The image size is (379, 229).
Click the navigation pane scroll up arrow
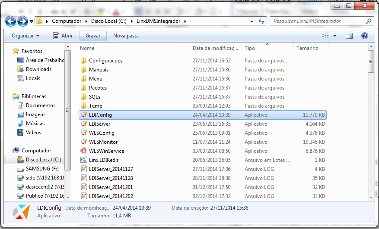(x=68, y=47)
